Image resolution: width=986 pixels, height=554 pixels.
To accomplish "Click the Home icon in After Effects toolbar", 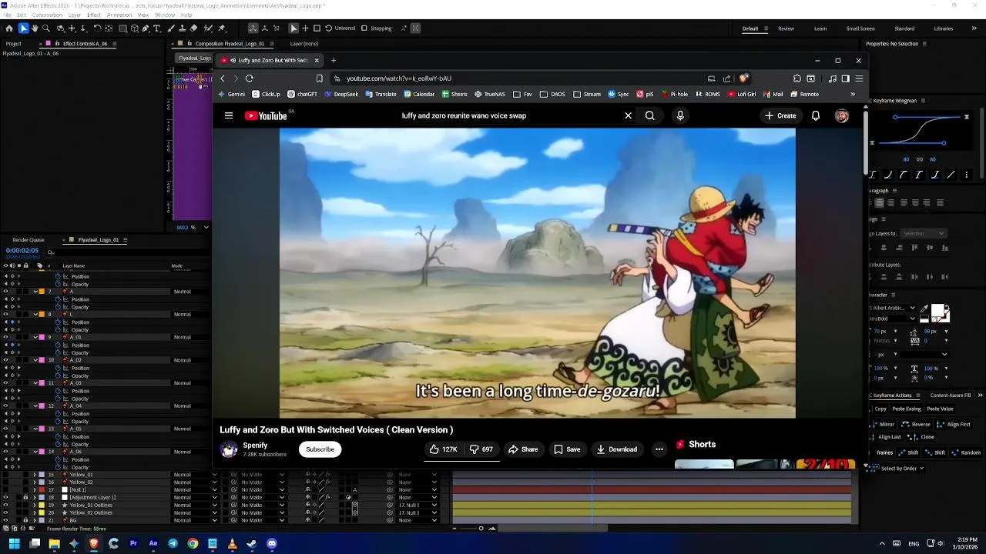I will tap(9, 28).
